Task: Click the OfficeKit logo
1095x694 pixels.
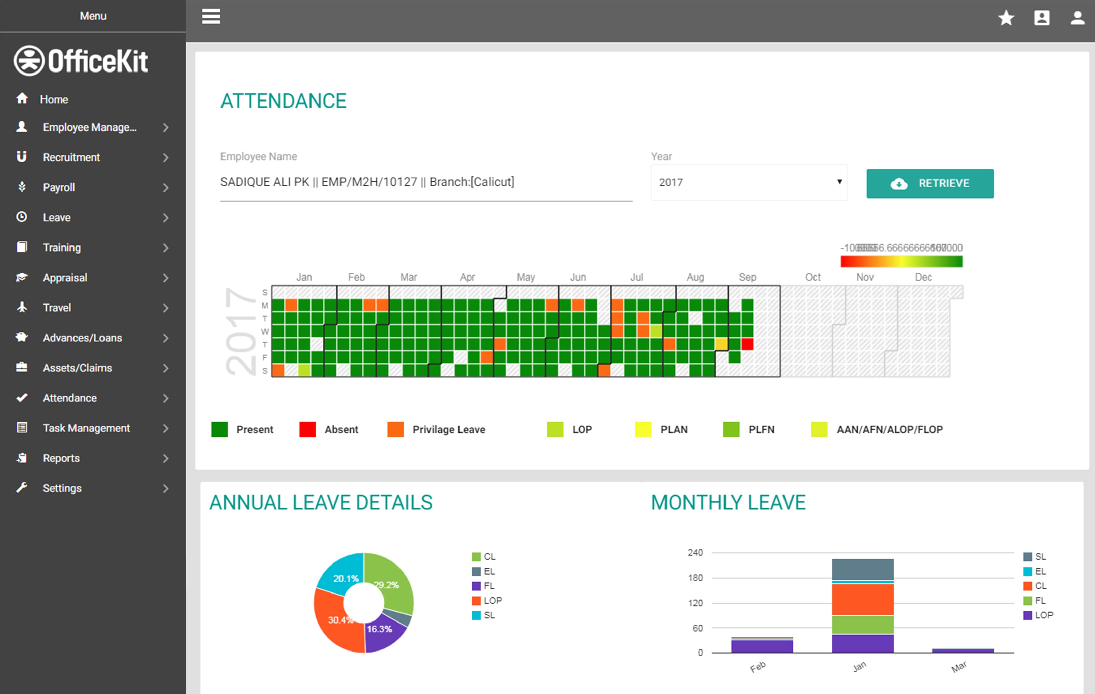Action: (81, 61)
